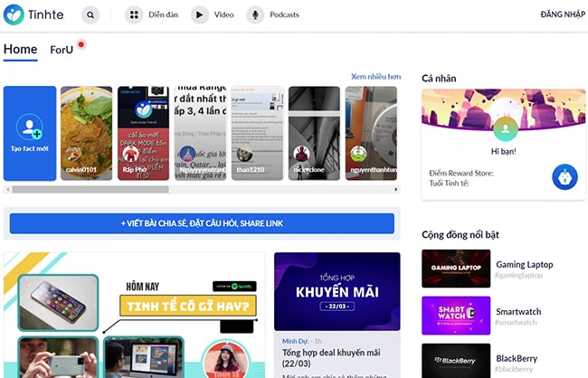588x378 pixels.
Task: Click the Tinhte logo icon
Action: pyautogui.click(x=14, y=14)
